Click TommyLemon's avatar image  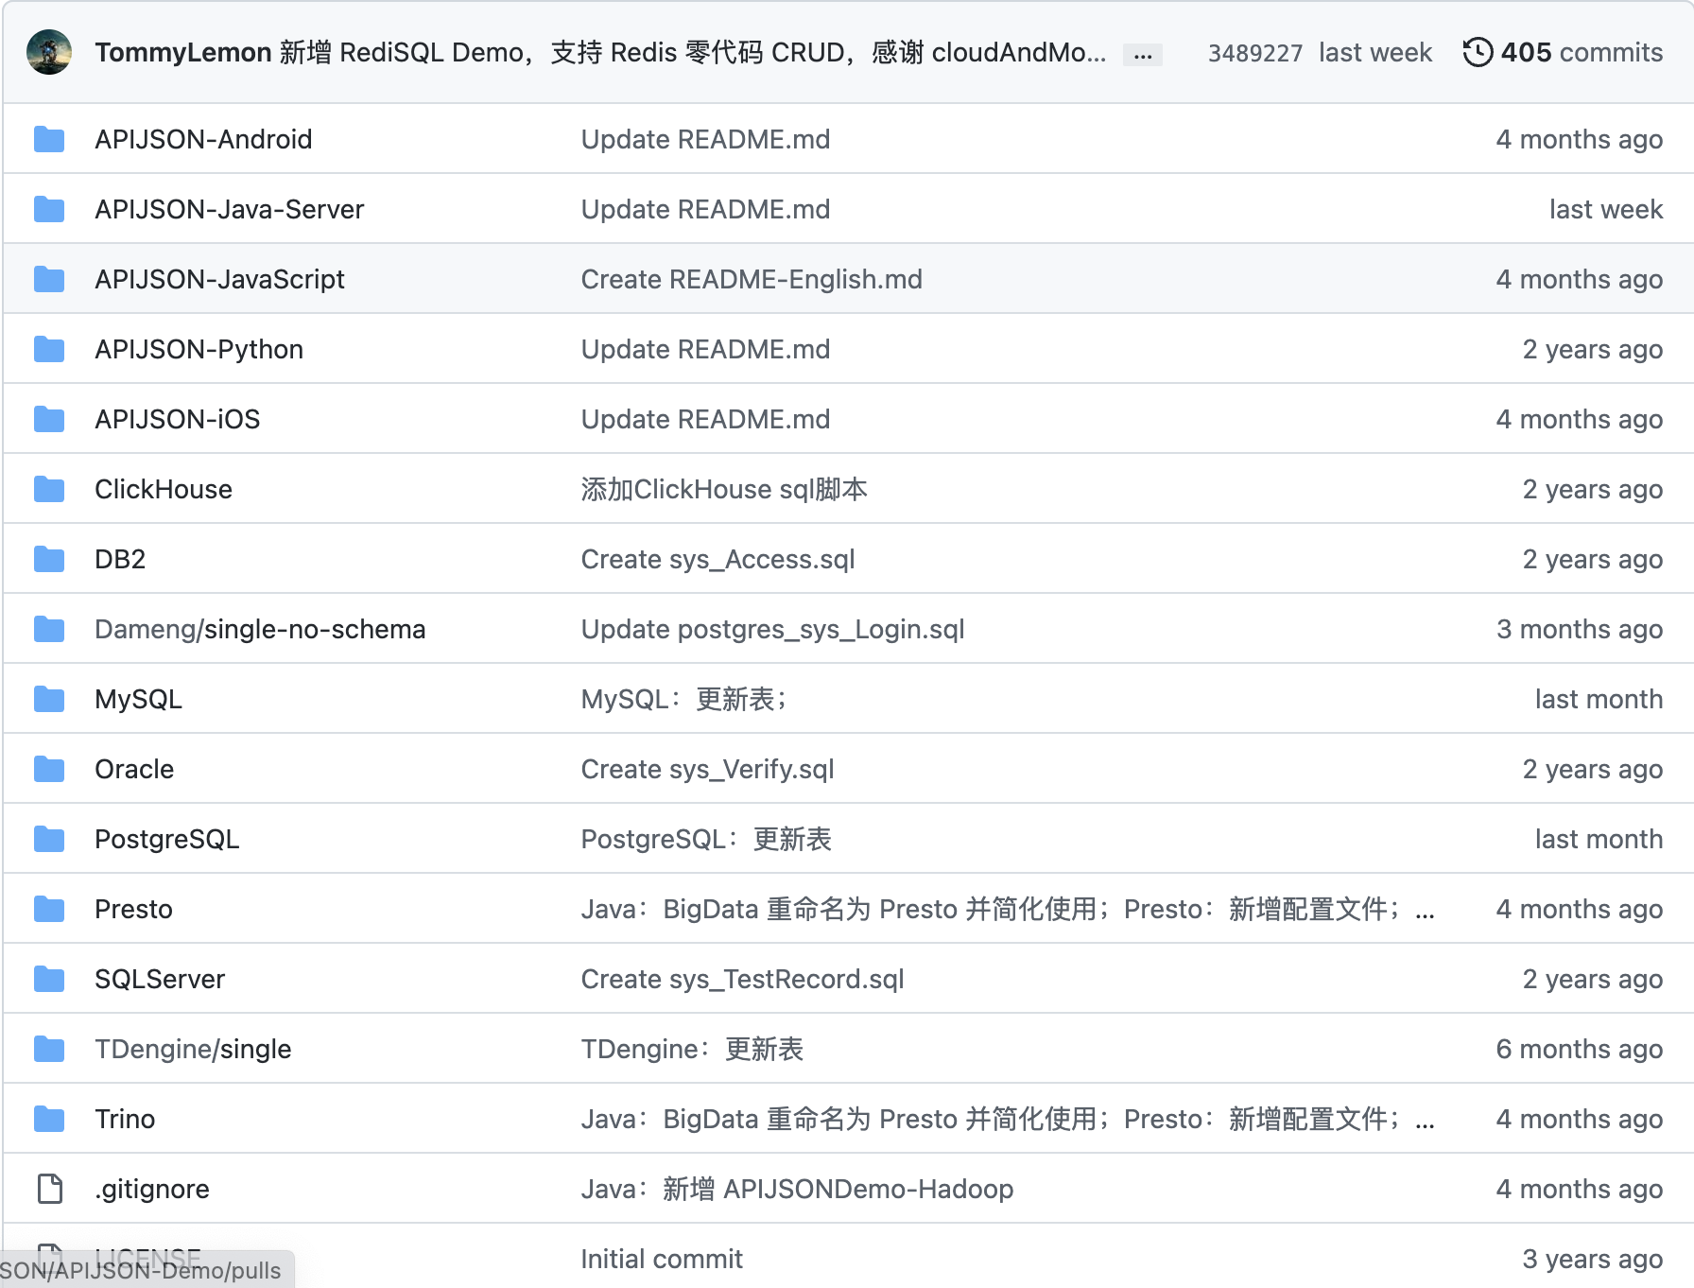tap(49, 52)
